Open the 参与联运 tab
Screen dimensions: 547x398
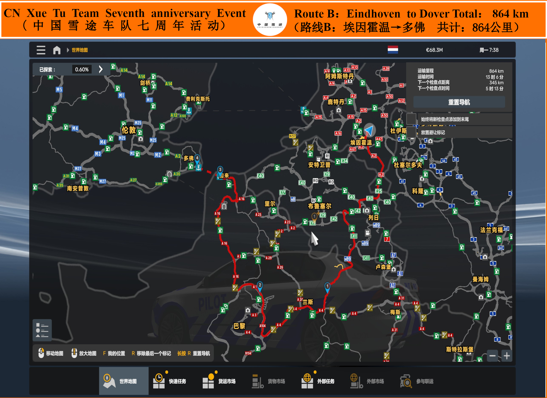[420, 381]
